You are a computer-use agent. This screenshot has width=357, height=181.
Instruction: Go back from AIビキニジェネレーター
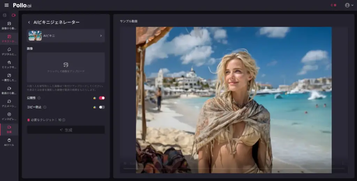click(x=29, y=22)
